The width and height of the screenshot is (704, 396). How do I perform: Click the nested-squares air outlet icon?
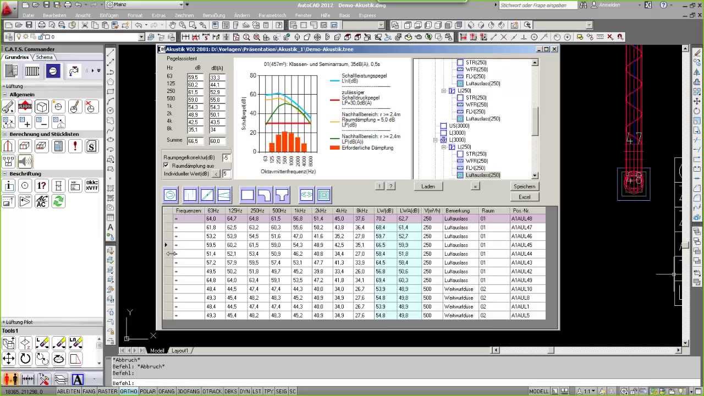323,195
